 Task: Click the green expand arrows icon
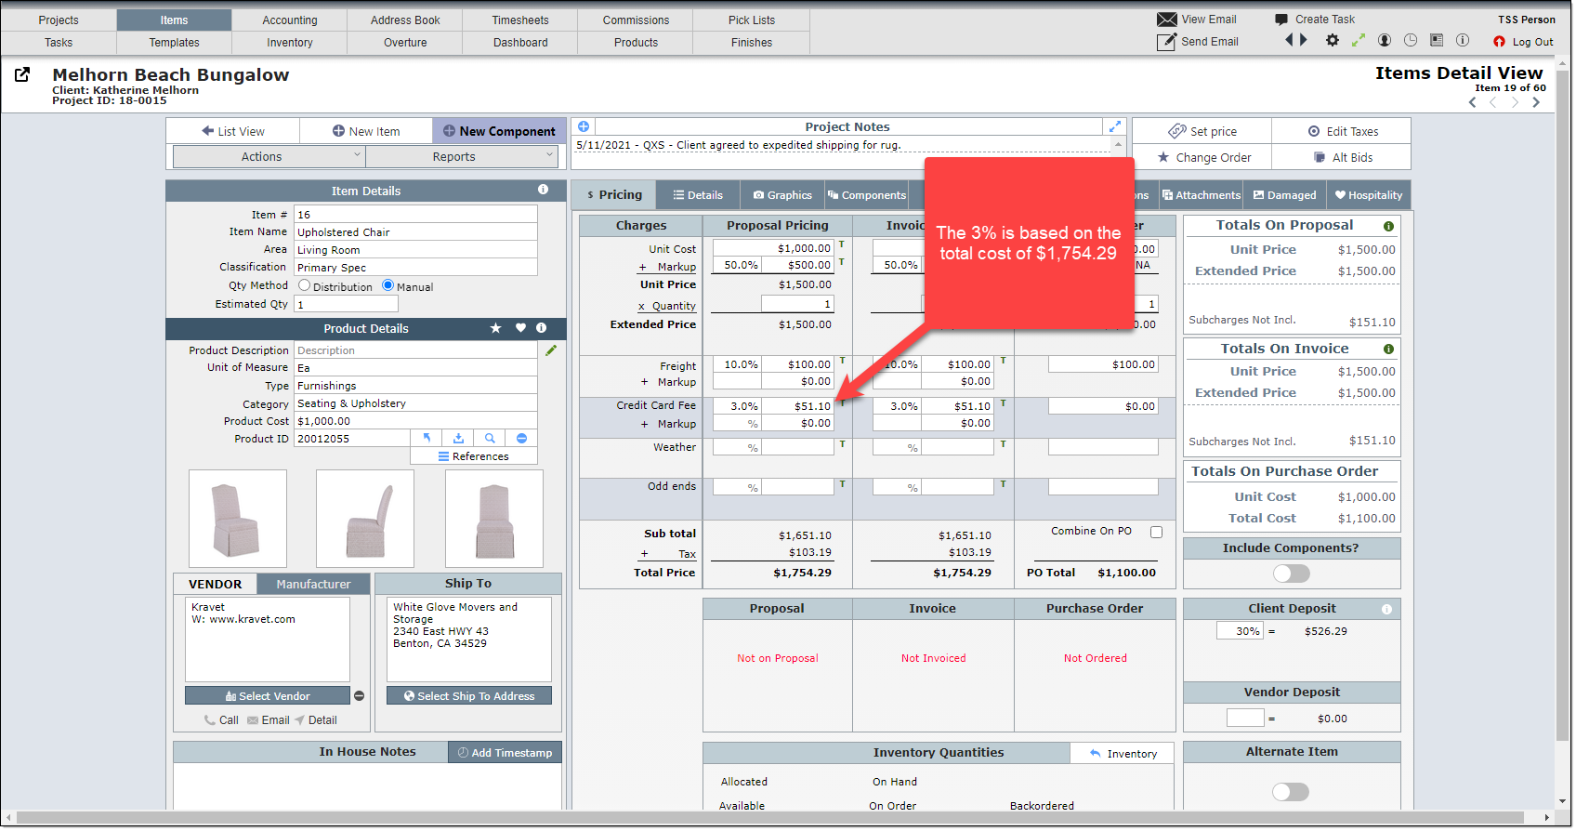tap(1359, 41)
